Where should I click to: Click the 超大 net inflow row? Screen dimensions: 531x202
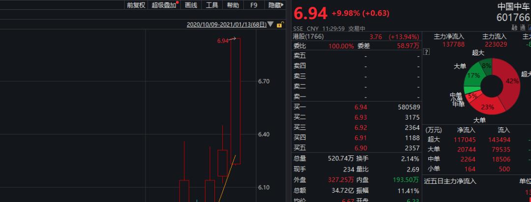coord(477,140)
